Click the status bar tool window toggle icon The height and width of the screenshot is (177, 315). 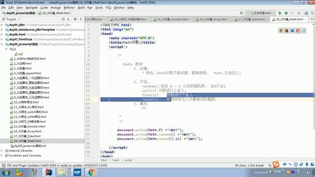pyautogui.click(x=3, y=165)
